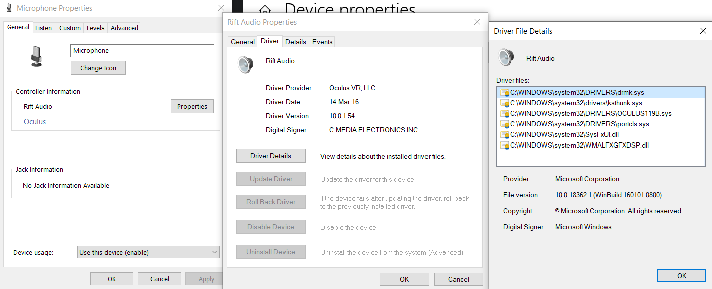The height and width of the screenshot is (289, 712).
Task: Click the file icon beside WMALFXGFXDSP.dll
Action: tap(504, 145)
